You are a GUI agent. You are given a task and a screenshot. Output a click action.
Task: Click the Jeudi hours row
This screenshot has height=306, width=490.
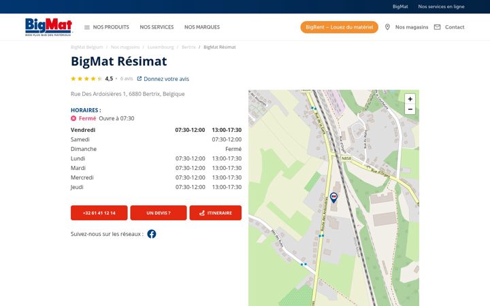pyautogui.click(x=156, y=187)
